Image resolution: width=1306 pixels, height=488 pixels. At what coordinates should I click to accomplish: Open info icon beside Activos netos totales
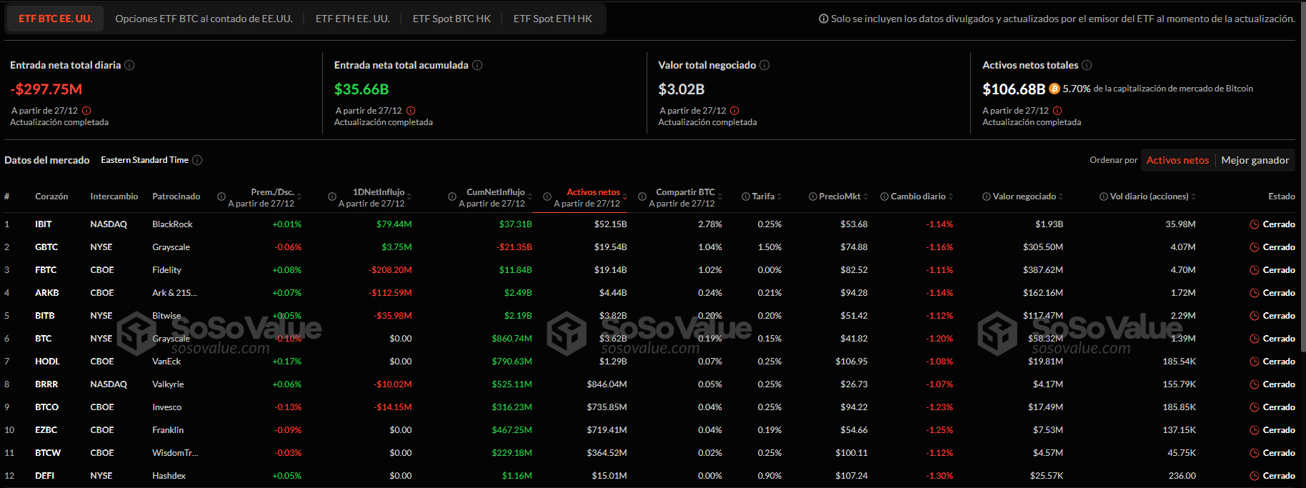[1087, 65]
